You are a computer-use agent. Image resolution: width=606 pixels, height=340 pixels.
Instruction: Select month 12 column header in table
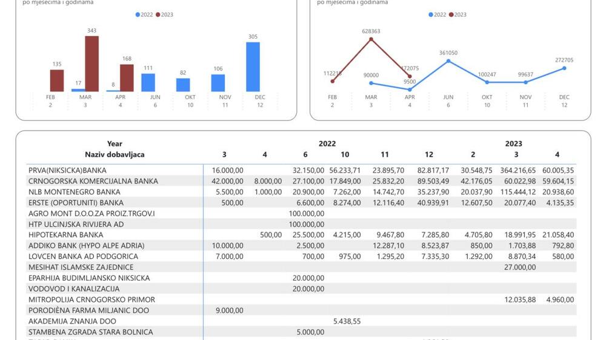point(429,154)
